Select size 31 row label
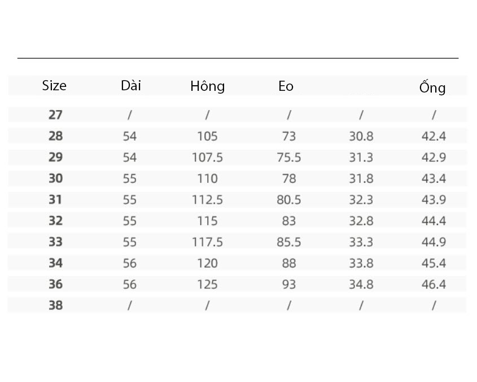The image size is (477, 382). 55,200
